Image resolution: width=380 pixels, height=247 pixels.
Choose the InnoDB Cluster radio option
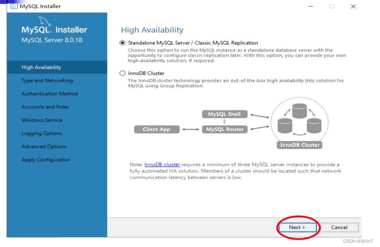coord(123,73)
